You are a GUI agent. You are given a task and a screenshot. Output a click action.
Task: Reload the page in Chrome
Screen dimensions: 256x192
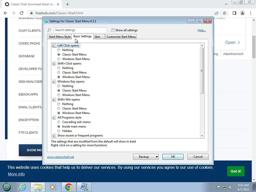click(21, 13)
